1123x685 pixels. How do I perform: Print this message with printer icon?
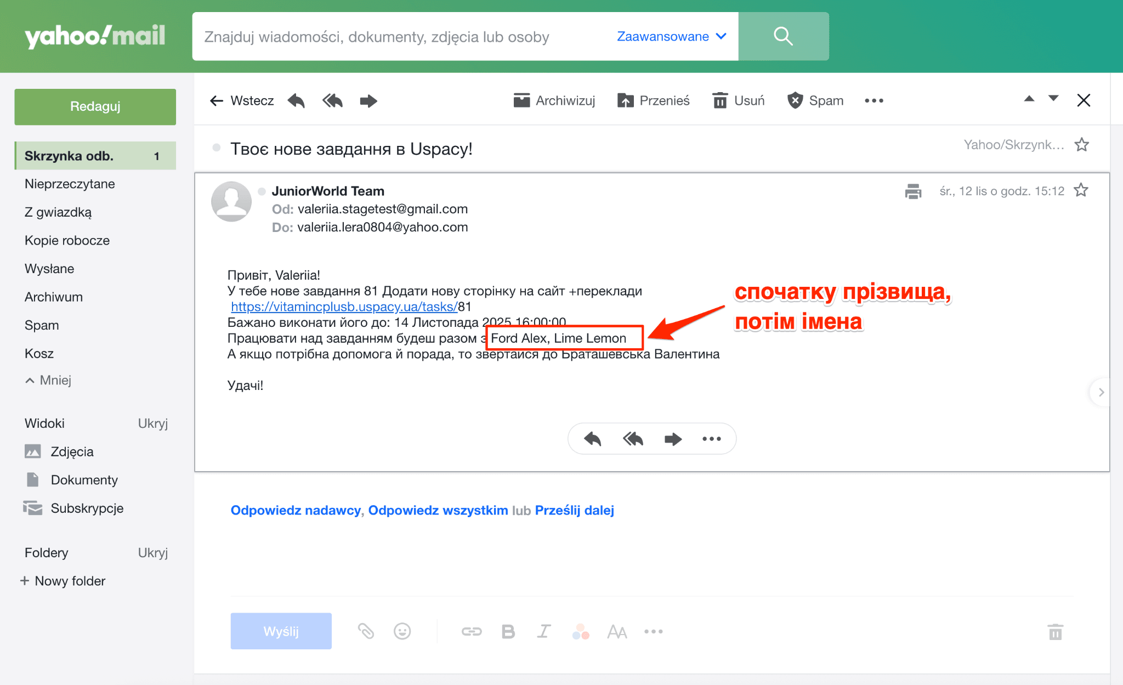coord(913,191)
